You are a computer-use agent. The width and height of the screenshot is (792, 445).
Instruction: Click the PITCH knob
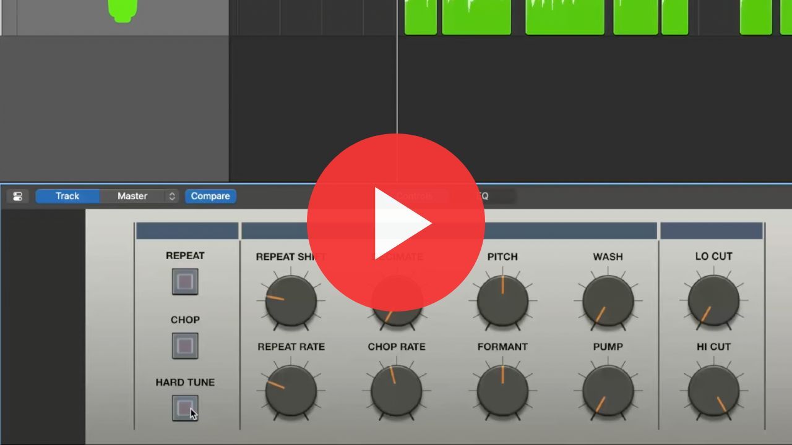502,301
